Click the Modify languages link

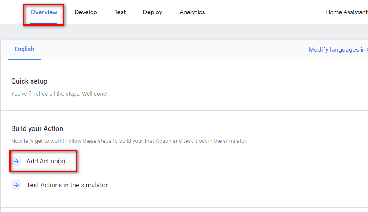pos(338,49)
